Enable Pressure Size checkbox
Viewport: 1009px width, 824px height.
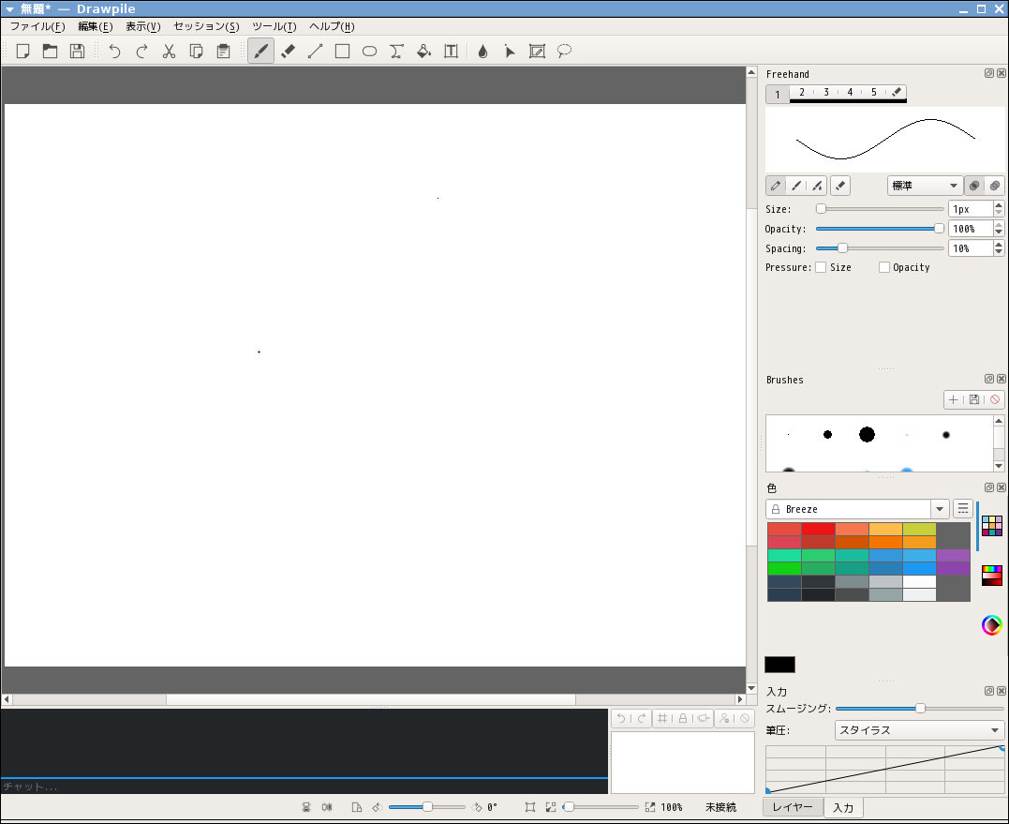point(821,267)
